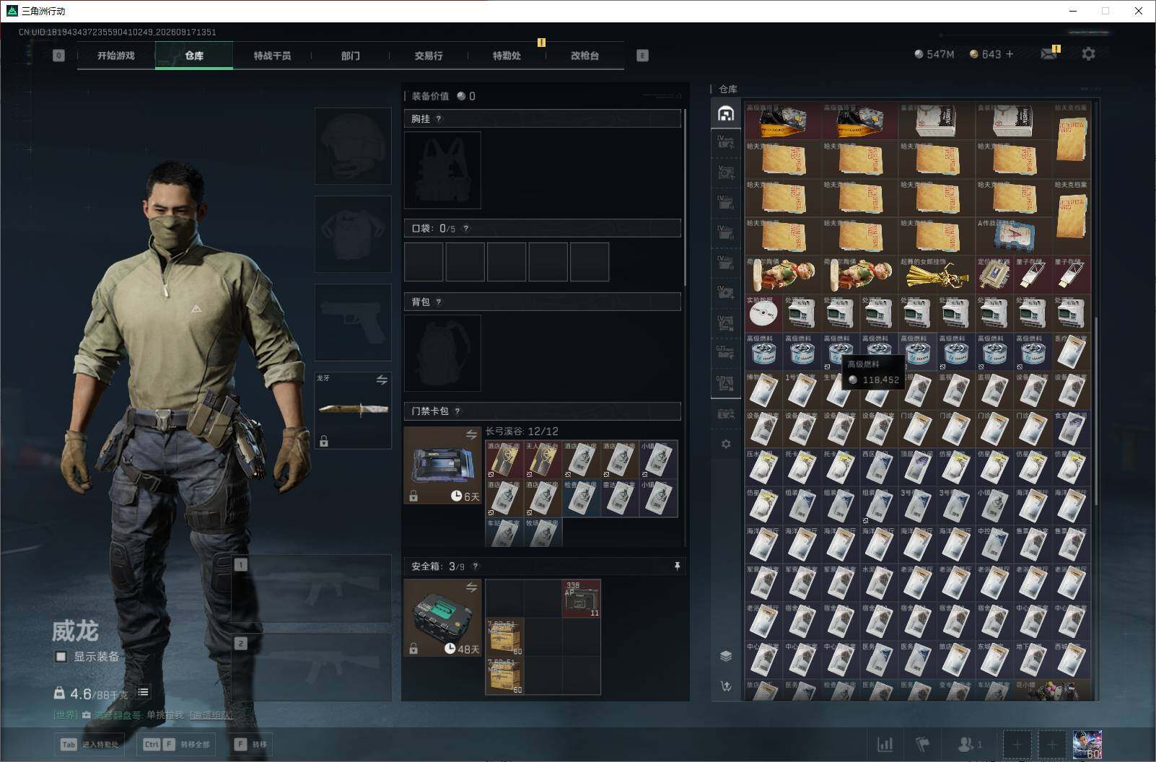
Task: Select the all-items warehouse filter icon
Action: pos(726,113)
